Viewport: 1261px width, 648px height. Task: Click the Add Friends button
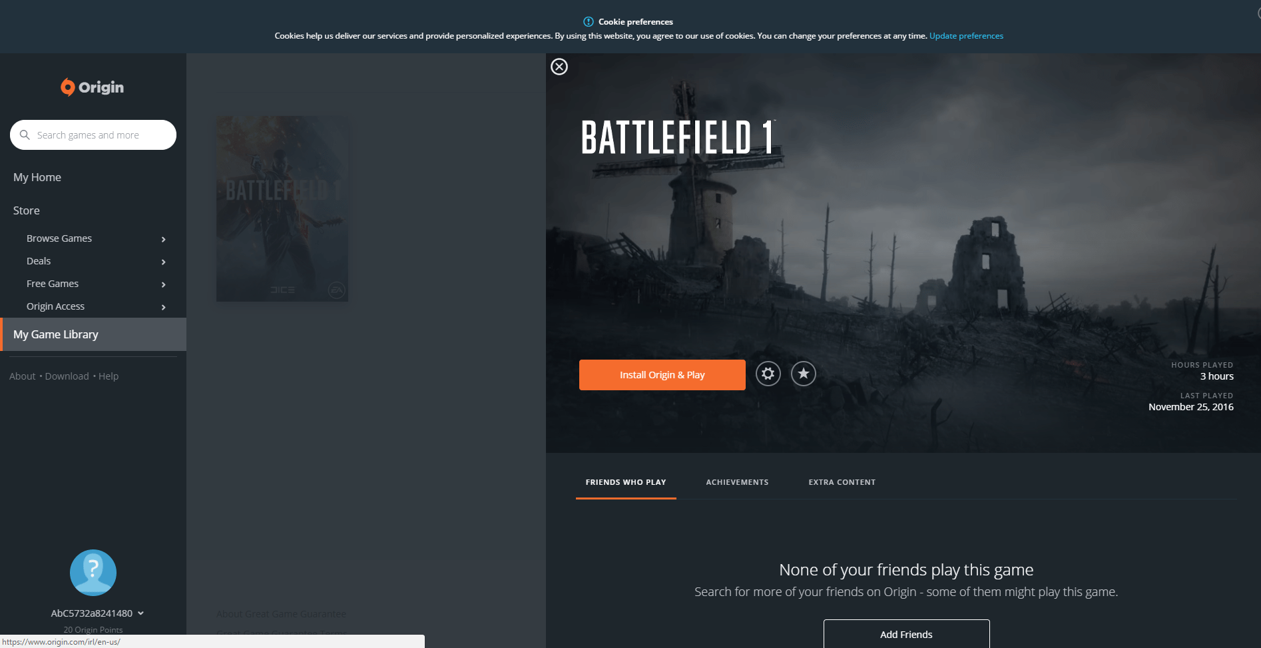pos(906,634)
